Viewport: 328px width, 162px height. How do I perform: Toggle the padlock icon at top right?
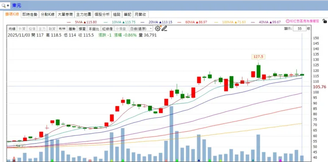point(324,21)
